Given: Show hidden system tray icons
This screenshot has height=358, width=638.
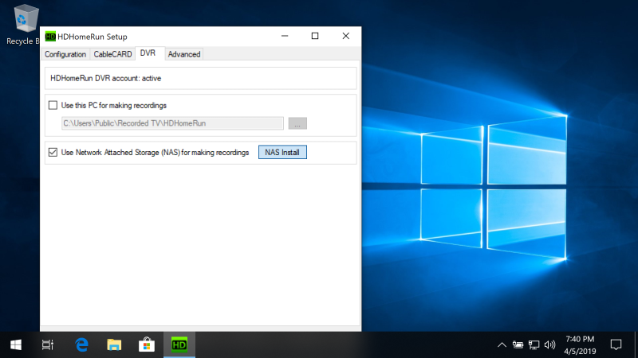Looking at the screenshot, I should 502,345.
